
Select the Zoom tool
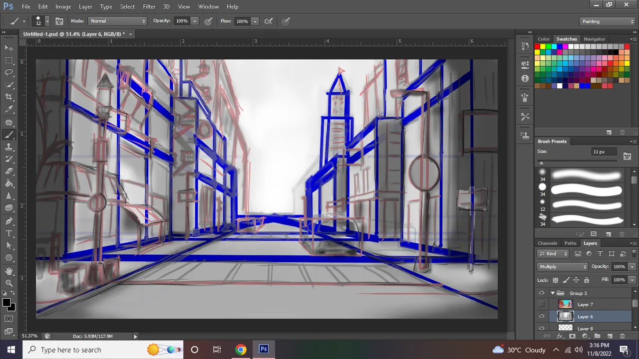[x=9, y=283]
